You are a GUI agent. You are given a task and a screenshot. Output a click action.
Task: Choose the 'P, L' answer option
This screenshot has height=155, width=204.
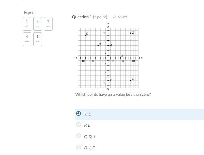(78, 125)
